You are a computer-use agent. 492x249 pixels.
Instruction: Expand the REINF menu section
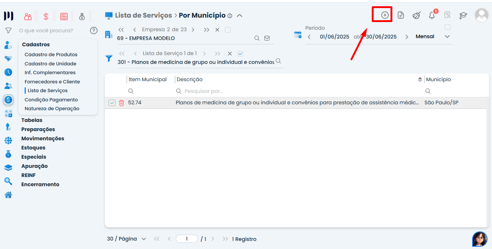coord(28,175)
